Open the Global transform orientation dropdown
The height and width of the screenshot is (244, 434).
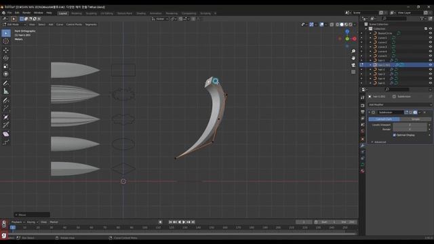click(x=160, y=19)
